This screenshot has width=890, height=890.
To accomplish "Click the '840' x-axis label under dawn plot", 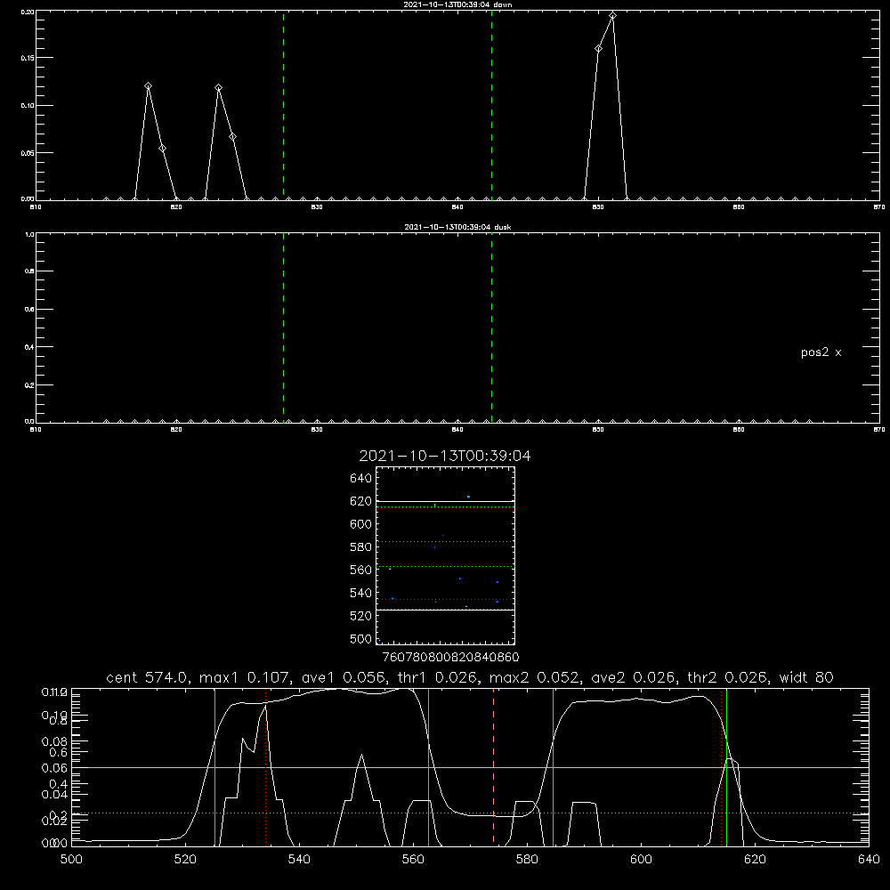I will point(457,207).
